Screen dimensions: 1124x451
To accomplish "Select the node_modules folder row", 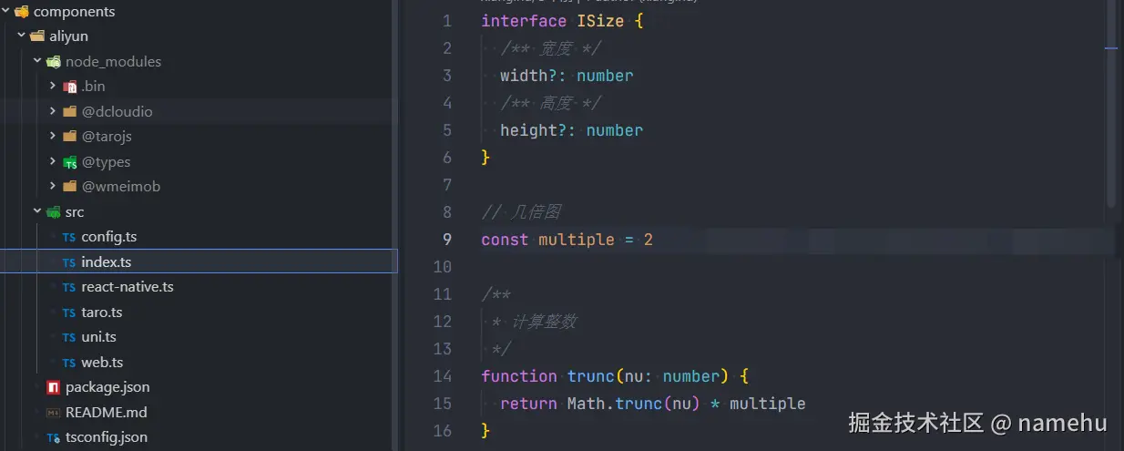I will pyautogui.click(x=198, y=61).
